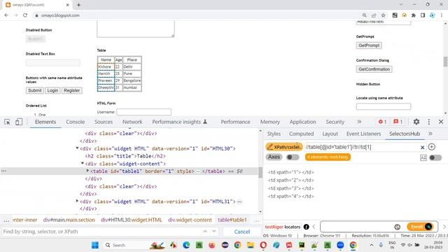Click the find by string or XPath field
The width and height of the screenshot is (448, 252).
tap(100, 232)
